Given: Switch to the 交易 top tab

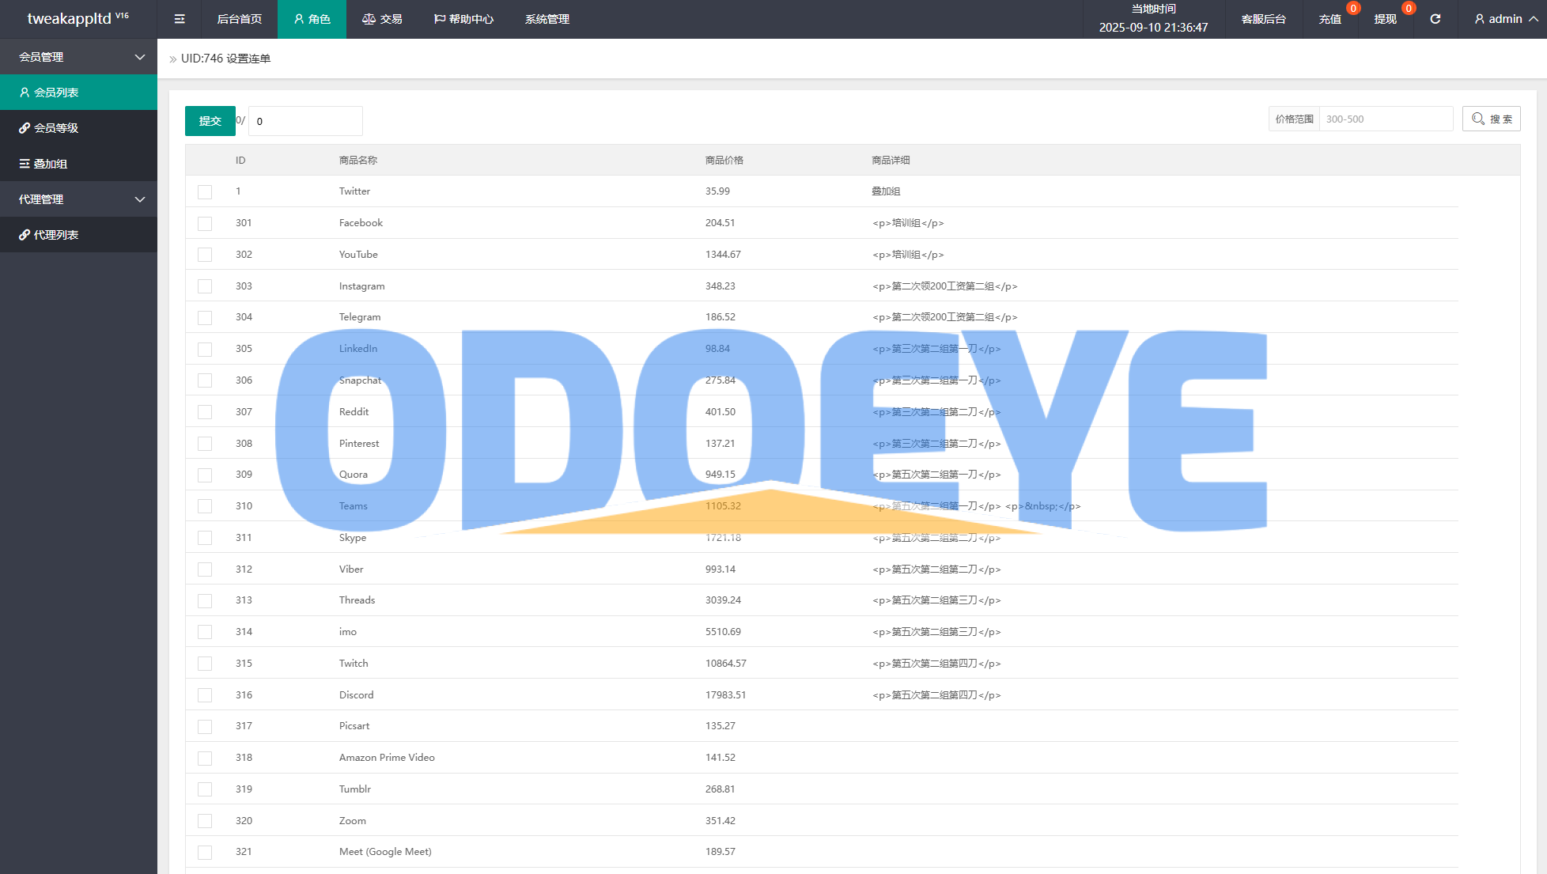Looking at the screenshot, I should pos(382,19).
